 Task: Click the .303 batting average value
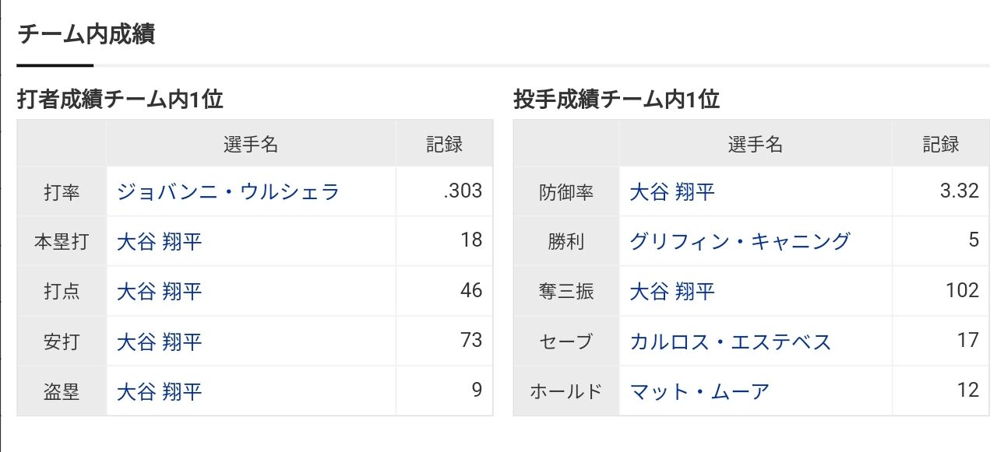tap(463, 191)
